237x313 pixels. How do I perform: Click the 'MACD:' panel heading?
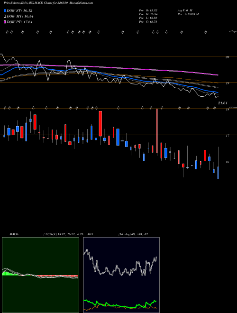coord(14,234)
